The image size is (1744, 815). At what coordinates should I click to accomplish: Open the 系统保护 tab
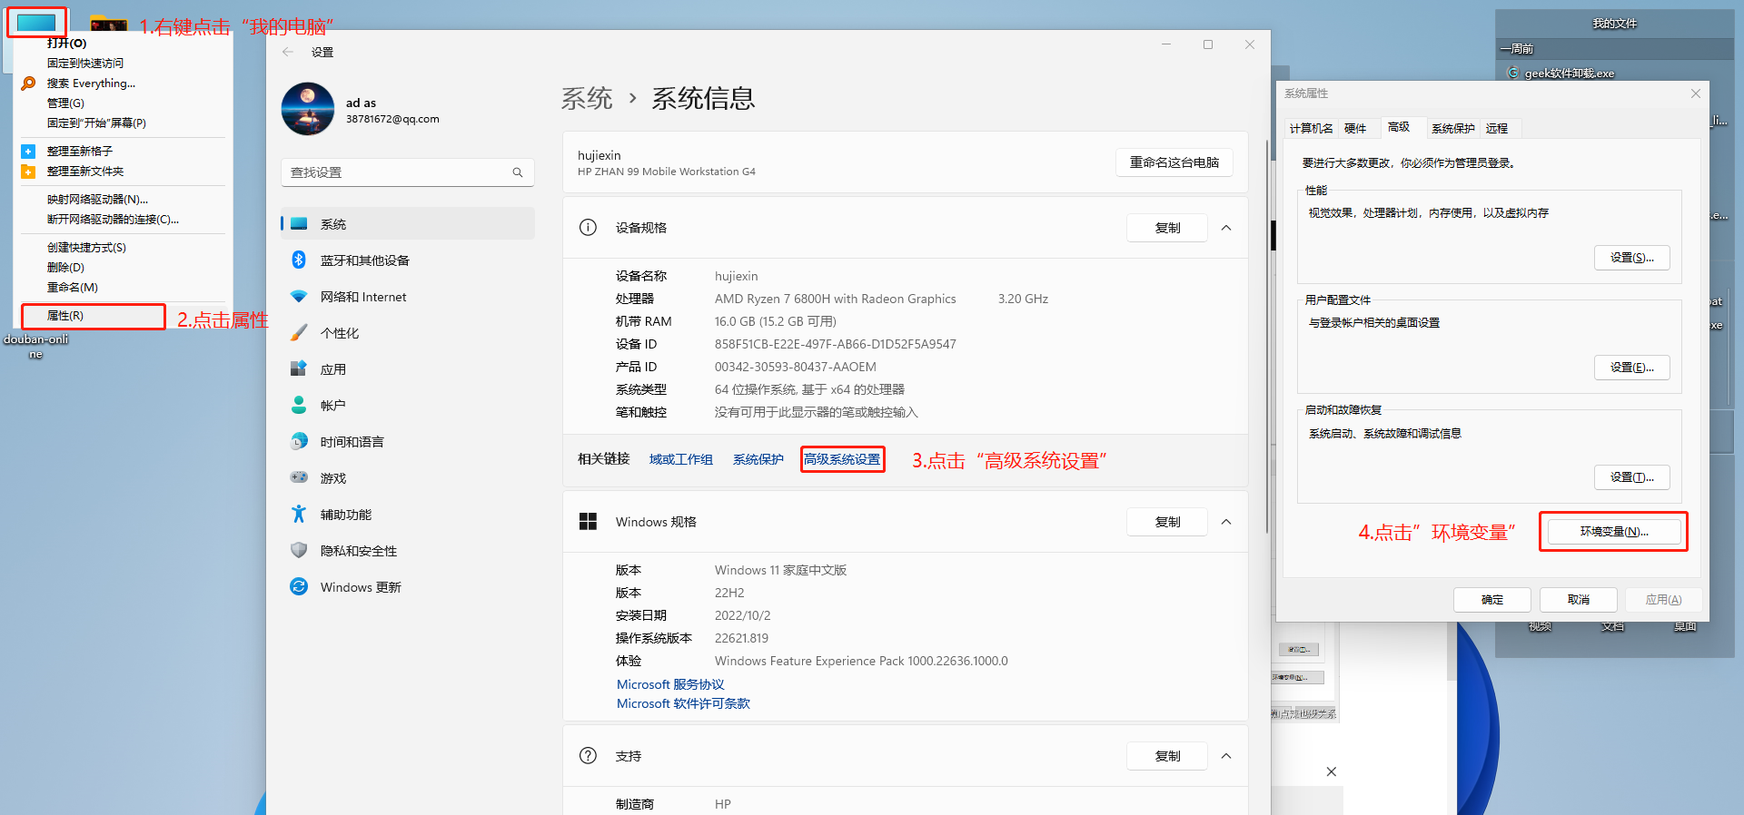pos(1452,128)
